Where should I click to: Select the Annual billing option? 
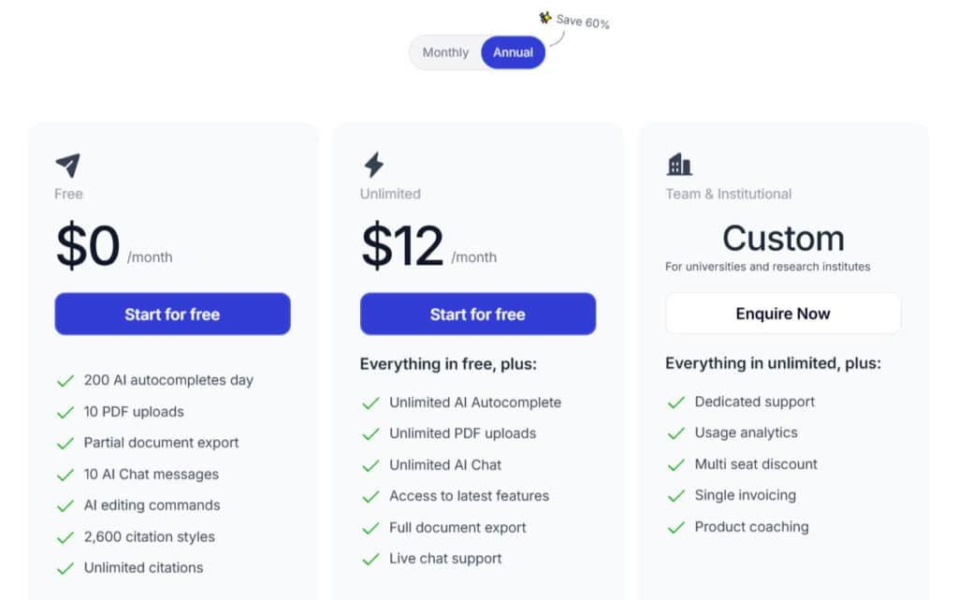tap(513, 52)
